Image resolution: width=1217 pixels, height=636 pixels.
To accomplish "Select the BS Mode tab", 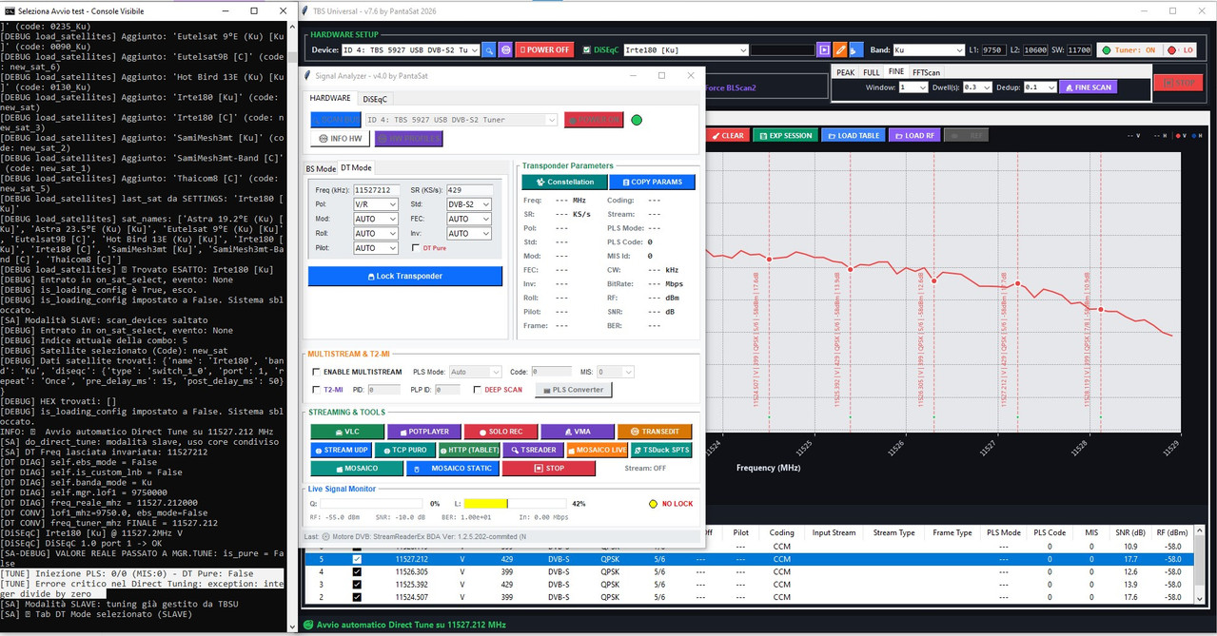I will [x=321, y=168].
